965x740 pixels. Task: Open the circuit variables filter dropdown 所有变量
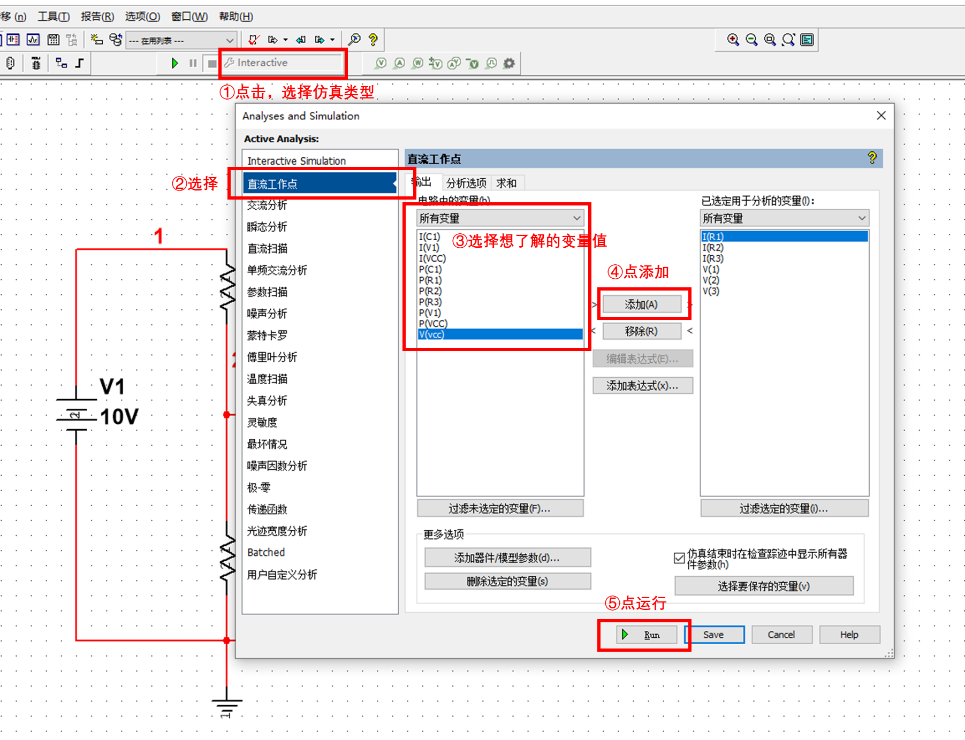(500, 218)
